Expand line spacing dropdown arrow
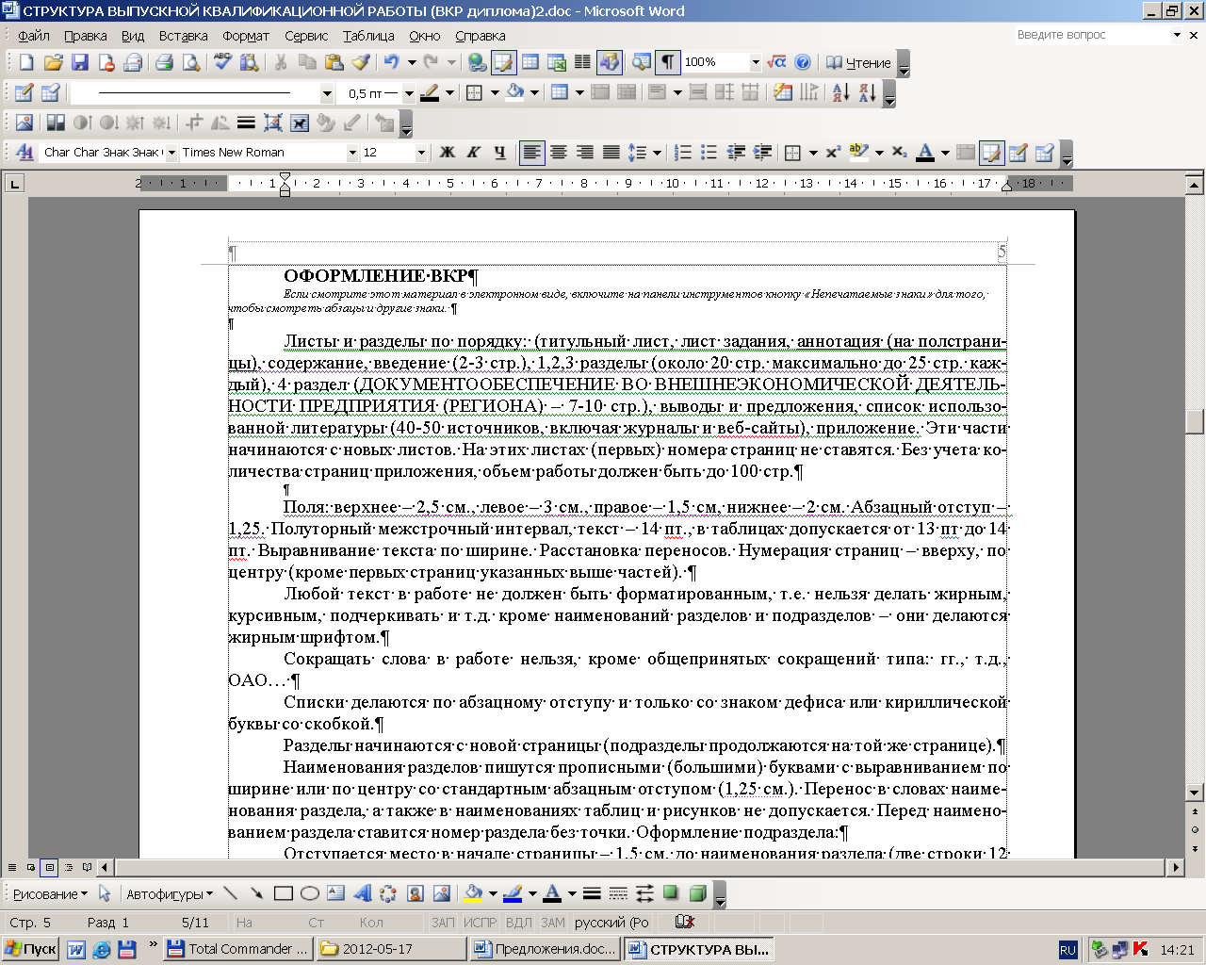1206x965 pixels. coord(657,153)
